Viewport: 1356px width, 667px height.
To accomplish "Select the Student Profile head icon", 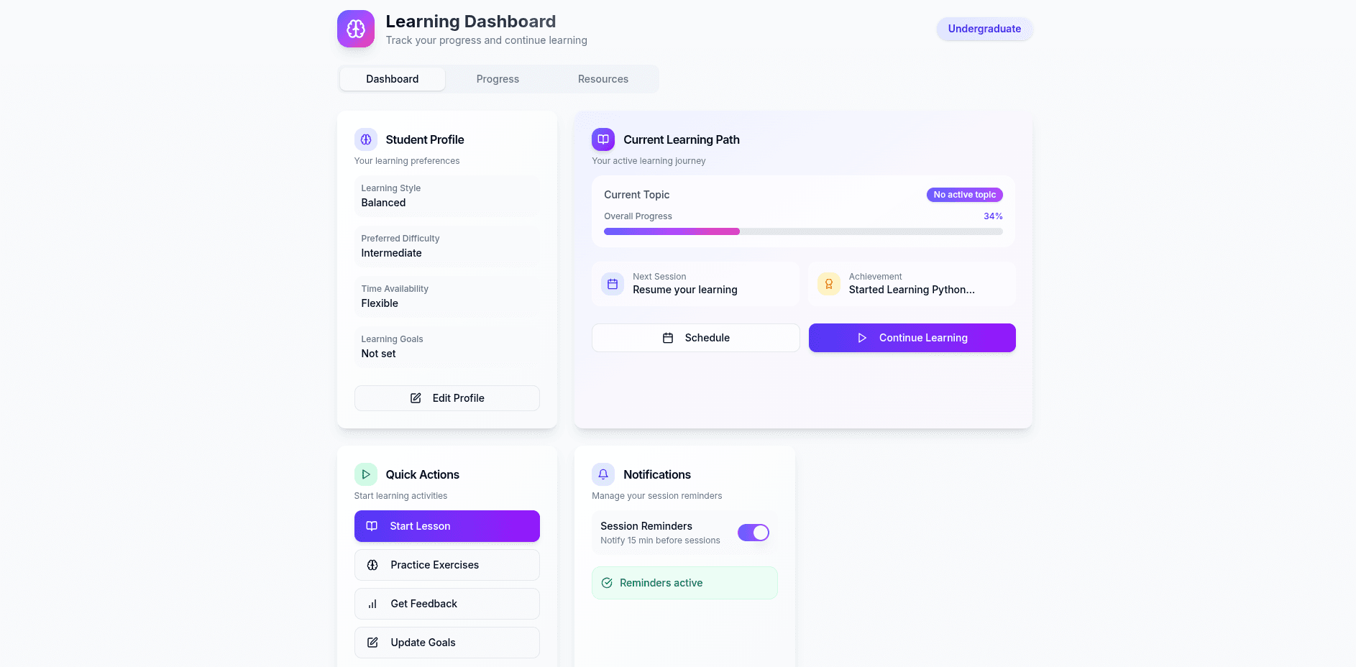I will pos(366,139).
